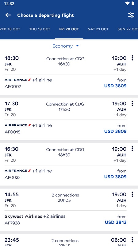Open options menu for the 23:45 flight
The image size is (138, 246).
coord(132,240)
